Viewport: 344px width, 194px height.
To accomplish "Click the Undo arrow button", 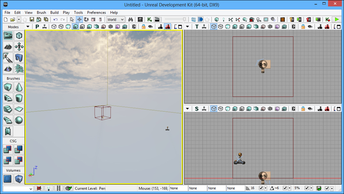I will click(x=56, y=20).
